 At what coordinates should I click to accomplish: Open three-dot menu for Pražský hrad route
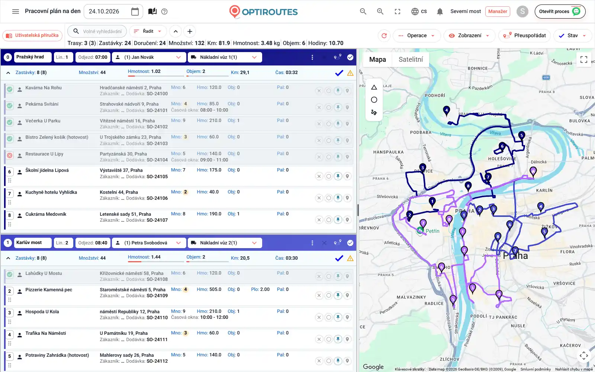pos(312,57)
